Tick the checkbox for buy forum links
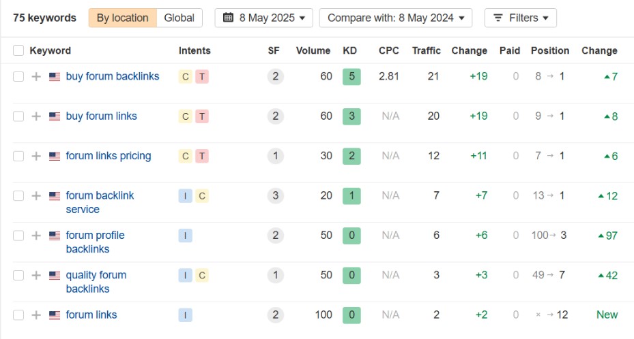 coord(18,116)
